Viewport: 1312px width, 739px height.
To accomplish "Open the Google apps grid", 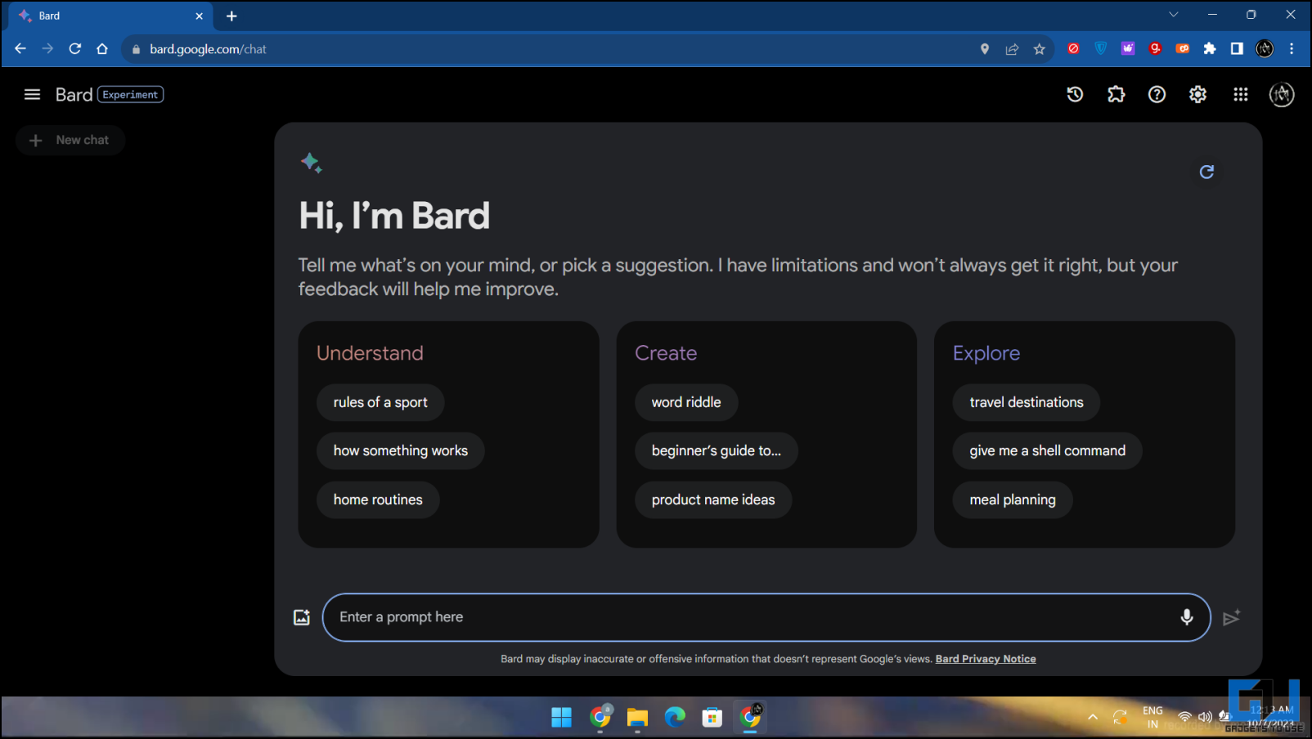I will tap(1240, 95).
